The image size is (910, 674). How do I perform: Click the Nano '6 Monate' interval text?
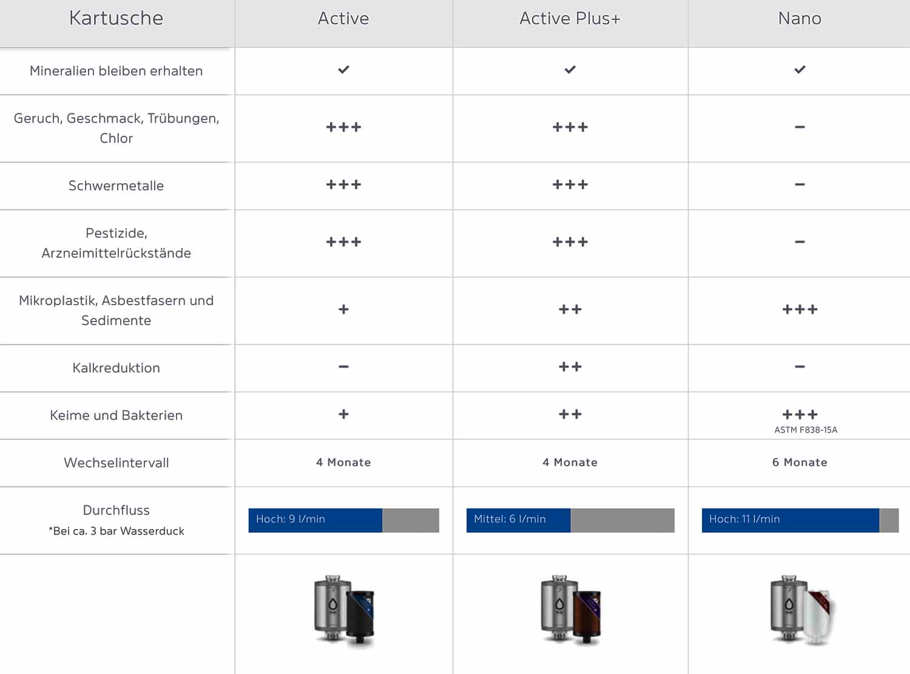click(x=800, y=462)
